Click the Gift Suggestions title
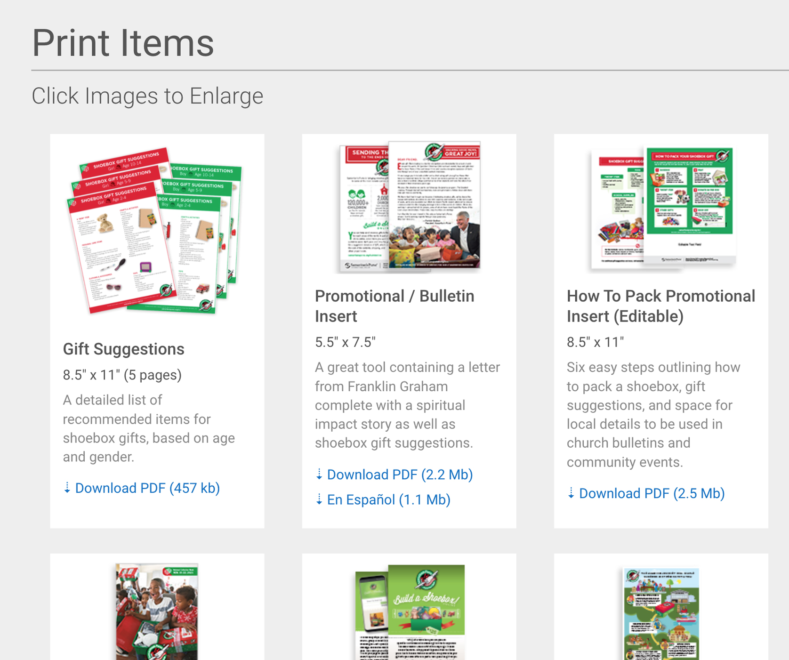This screenshot has height=660, width=789. pyautogui.click(x=124, y=349)
